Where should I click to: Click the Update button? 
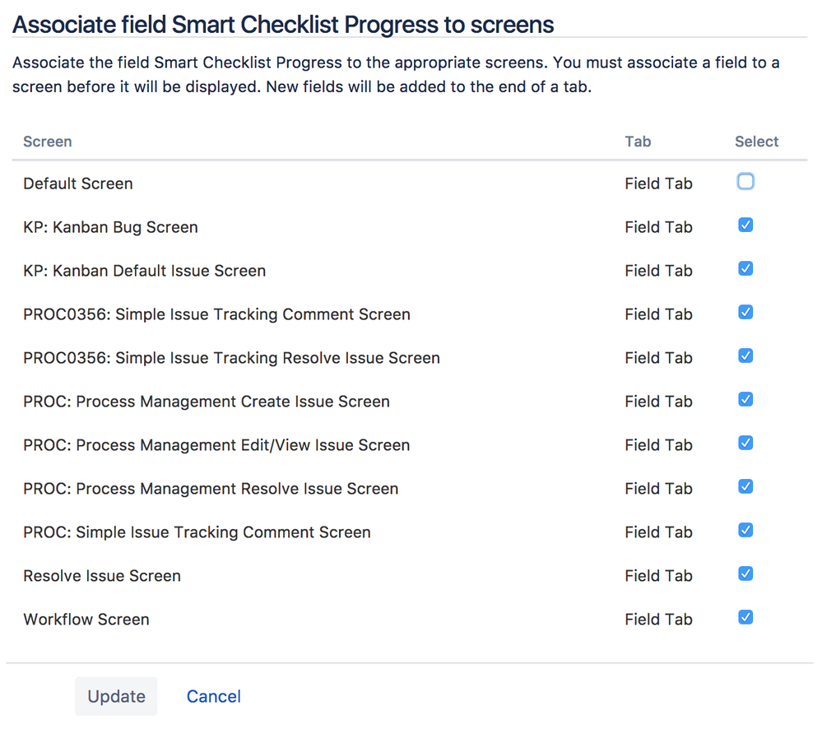[x=116, y=696]
